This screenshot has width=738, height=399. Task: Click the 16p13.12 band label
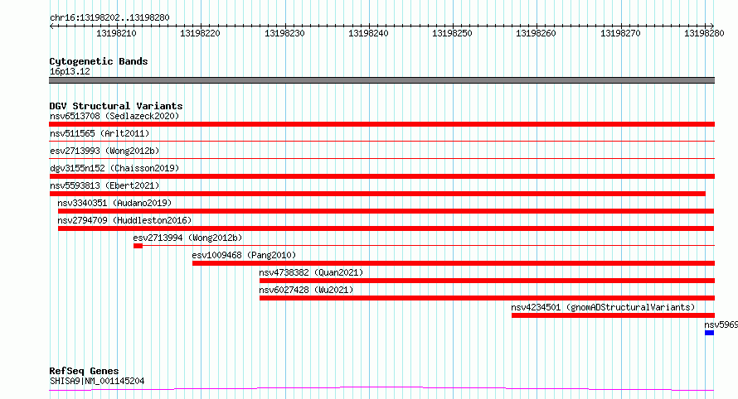pyautogui.click(x=70, y=71)
